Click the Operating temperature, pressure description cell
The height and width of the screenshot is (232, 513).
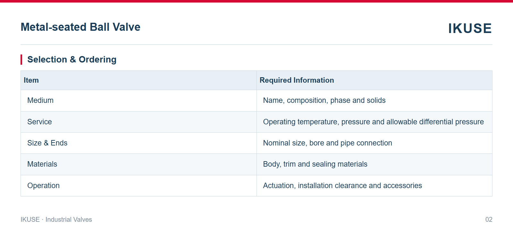pyautogui.click(x=374, y=122)
